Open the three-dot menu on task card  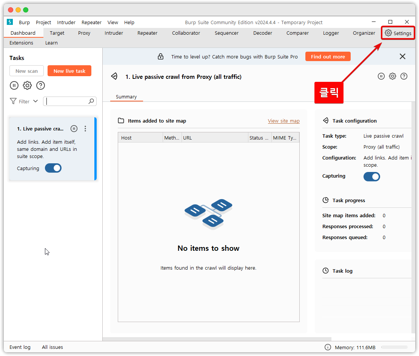pyautogui.click(x=85, y=129)
